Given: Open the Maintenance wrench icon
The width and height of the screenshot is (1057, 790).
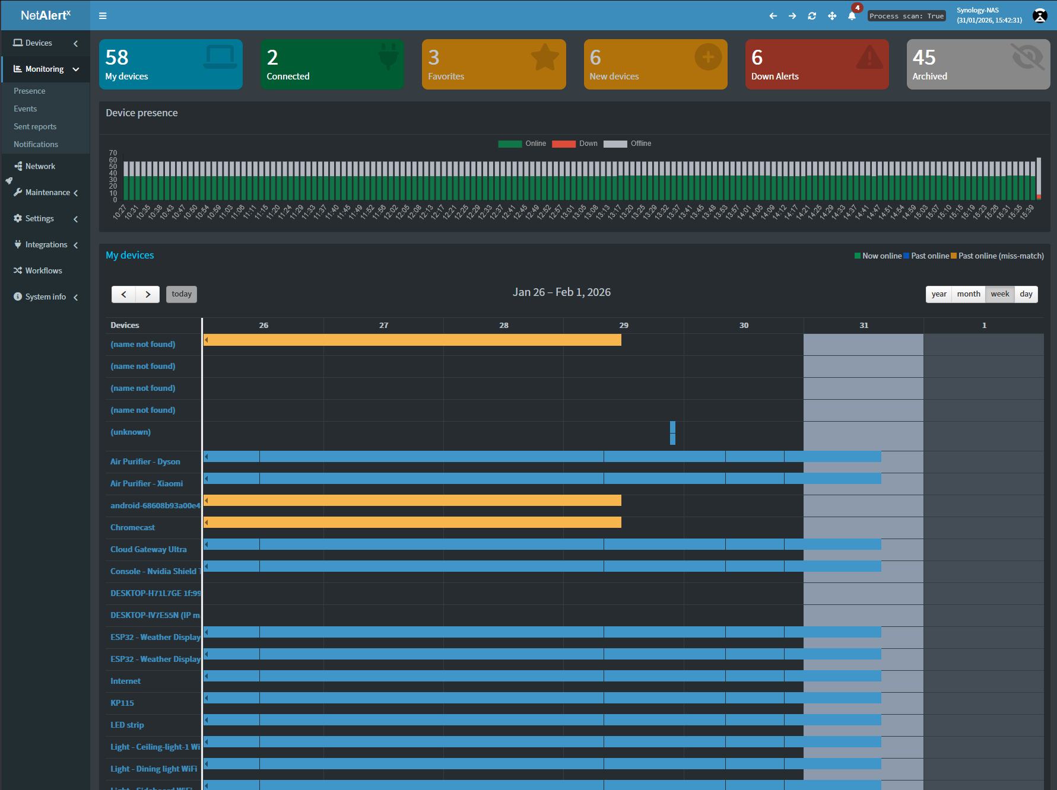Looking at the screenshot, I should [17, 192].
